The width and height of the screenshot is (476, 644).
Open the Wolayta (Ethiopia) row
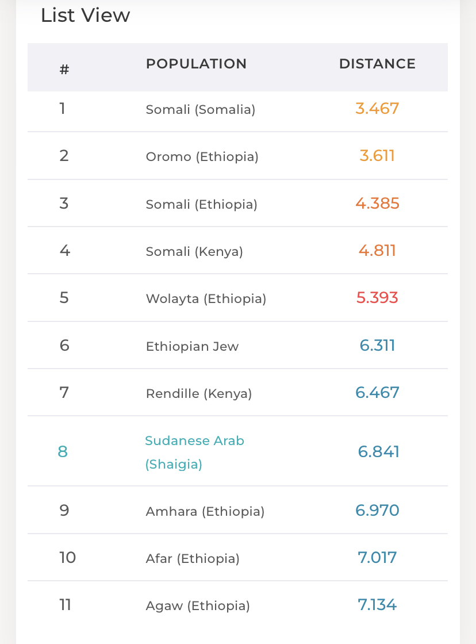(206, 299)
